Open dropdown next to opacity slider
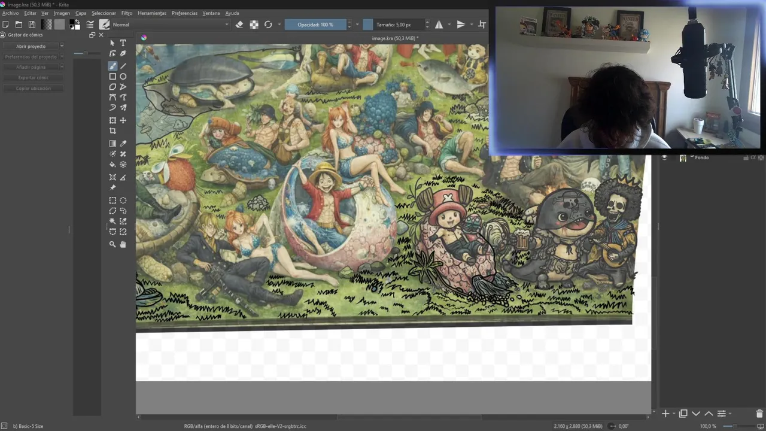Screen dimensions: 766x431 tap(357, 25)
